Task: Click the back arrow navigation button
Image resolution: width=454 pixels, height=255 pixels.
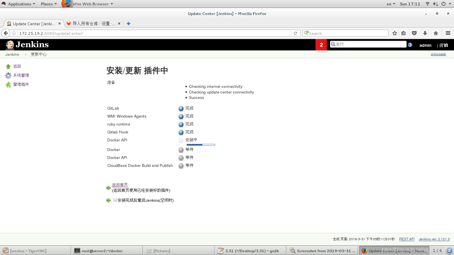Action: (x=6, y=33)
